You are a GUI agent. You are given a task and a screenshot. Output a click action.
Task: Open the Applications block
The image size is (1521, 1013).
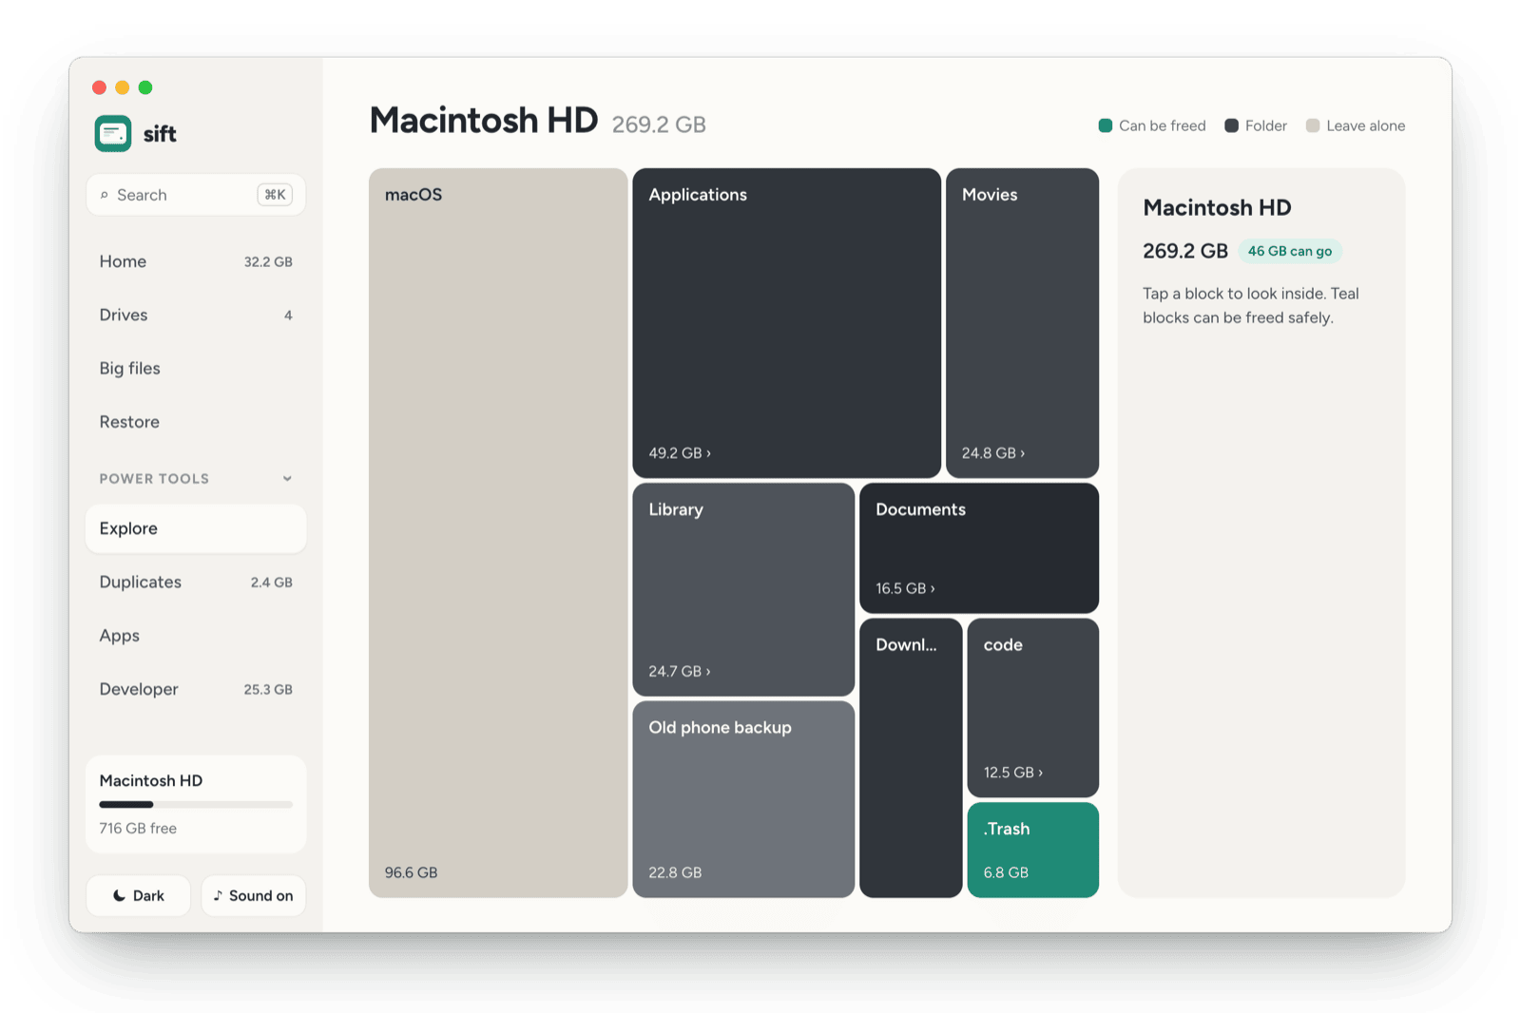786,323
